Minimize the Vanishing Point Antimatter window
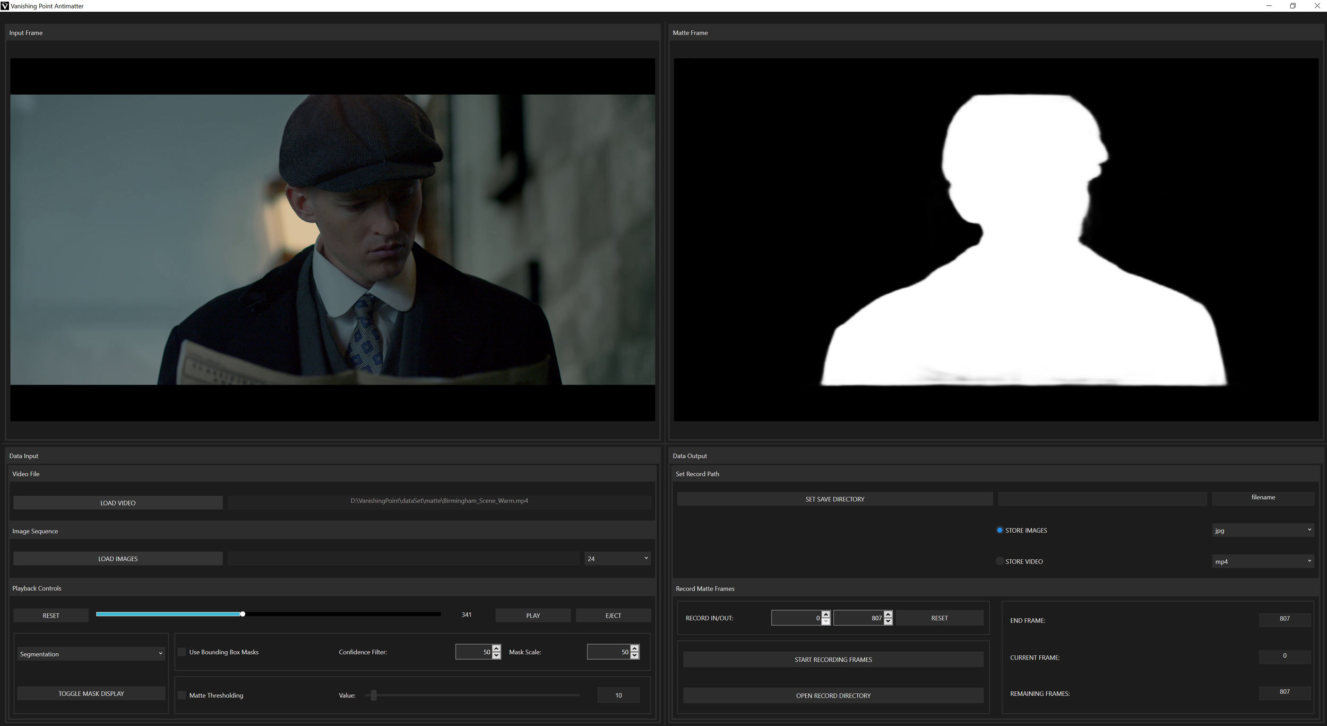1327x726 pixels. 1269,6
